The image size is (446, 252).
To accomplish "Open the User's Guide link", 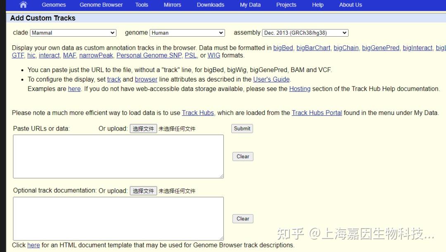I will point(271,79).
